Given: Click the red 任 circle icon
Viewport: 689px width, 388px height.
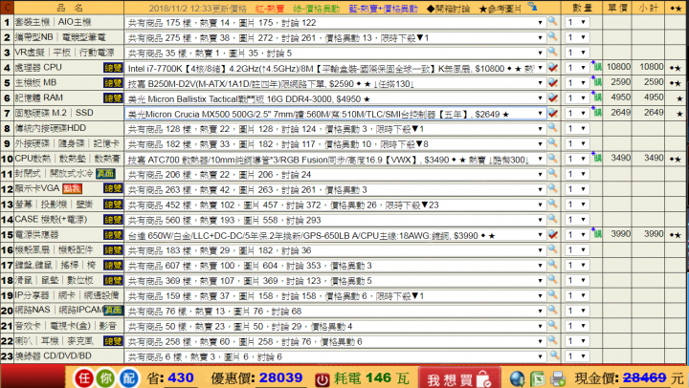Looking at the screenshot, I should coord(83,377).
